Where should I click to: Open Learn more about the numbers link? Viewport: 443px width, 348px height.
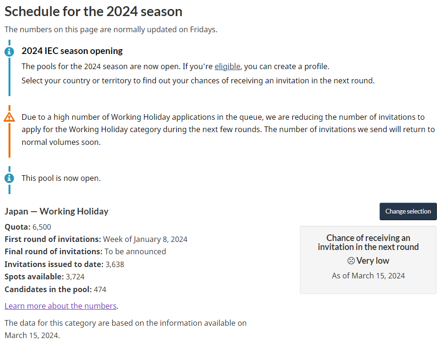[x=61, y=306]
